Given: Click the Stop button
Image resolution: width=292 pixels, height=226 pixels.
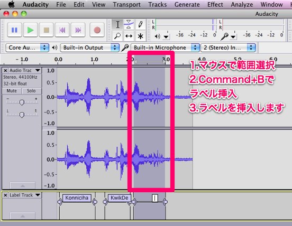Looking at the screenshot, I should [x=46, y=30].
